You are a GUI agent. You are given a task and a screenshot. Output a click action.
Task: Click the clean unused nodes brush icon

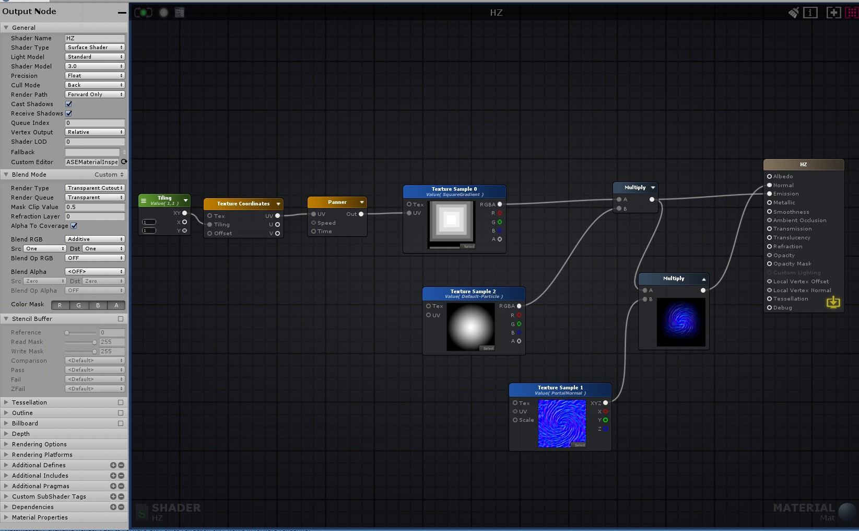click(x=793, y=13)
